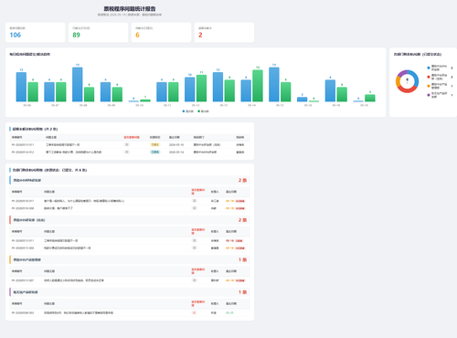
Task: Click the blue bar for 05-09
Action: point(105,91)
